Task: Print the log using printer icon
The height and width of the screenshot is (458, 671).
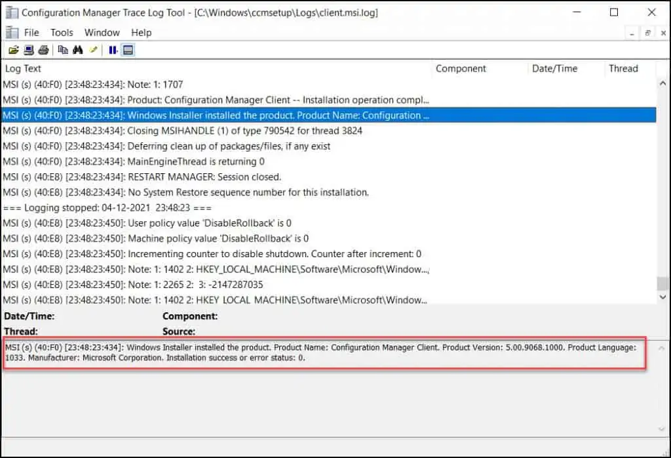Action: [x=43, y=50]
